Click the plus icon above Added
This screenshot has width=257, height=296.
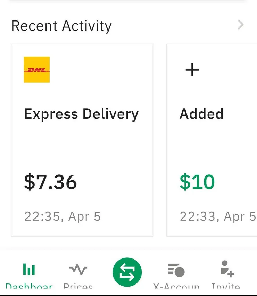pyautogui.click(x=192, y=70)
